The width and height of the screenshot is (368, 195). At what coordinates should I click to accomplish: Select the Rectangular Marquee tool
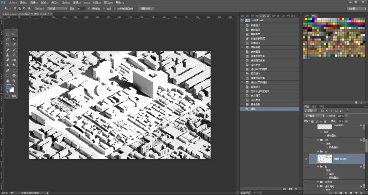pos(8,34)
